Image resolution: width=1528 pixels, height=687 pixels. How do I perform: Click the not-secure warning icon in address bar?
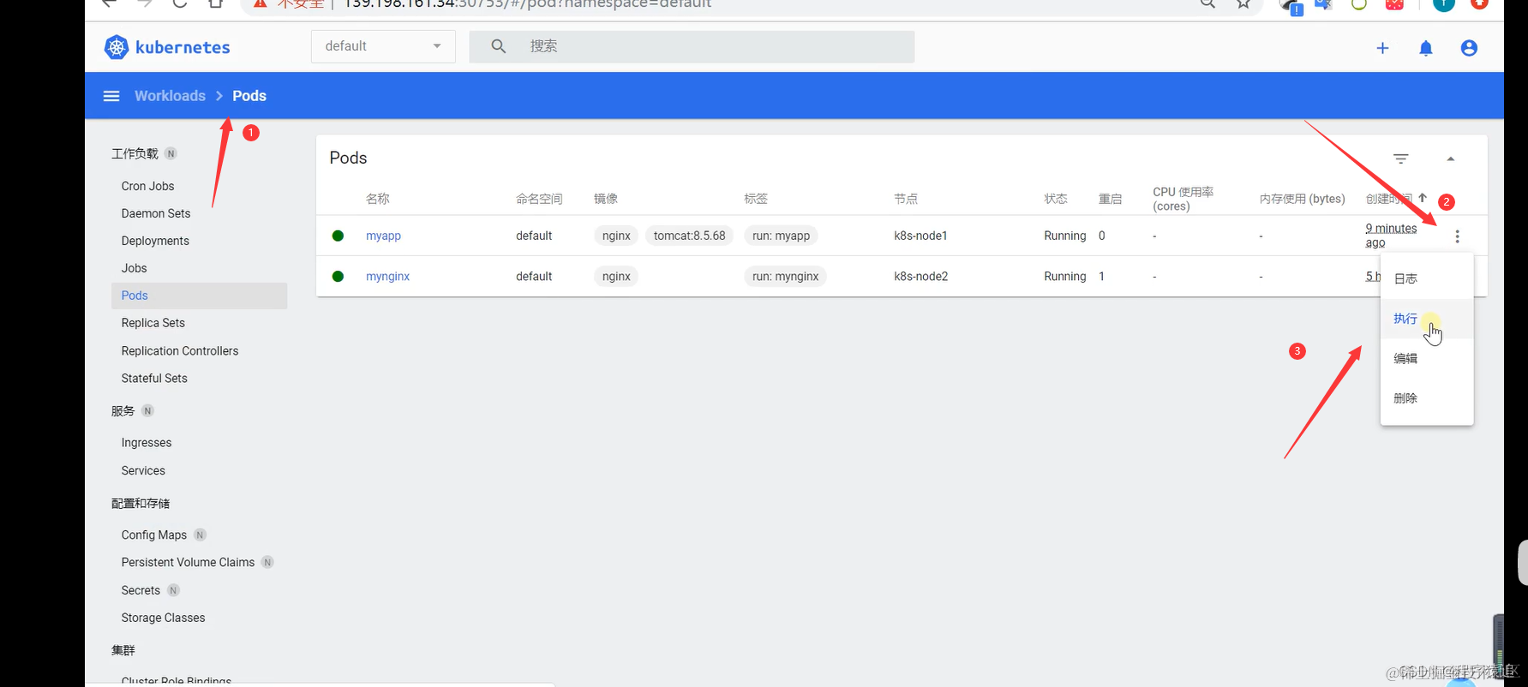(260, 3)
